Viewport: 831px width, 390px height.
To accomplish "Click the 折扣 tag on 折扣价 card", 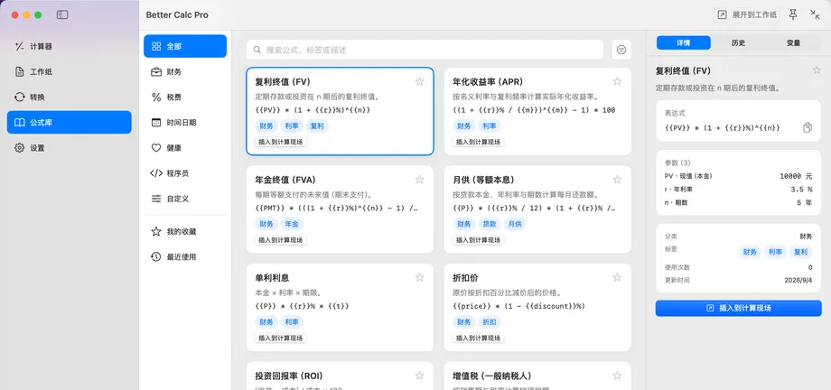I will [490, 322].
